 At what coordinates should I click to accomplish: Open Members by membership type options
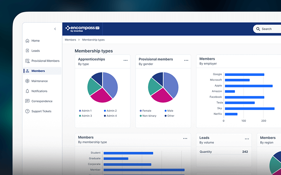coord(185,139)
